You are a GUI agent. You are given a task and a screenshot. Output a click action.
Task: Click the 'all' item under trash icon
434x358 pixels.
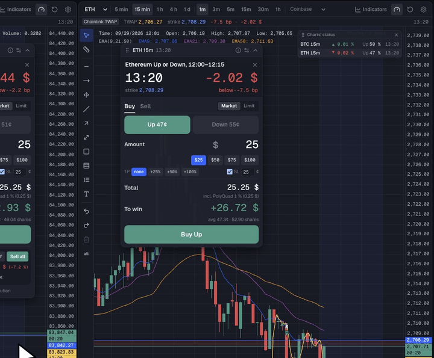[86, 253]
